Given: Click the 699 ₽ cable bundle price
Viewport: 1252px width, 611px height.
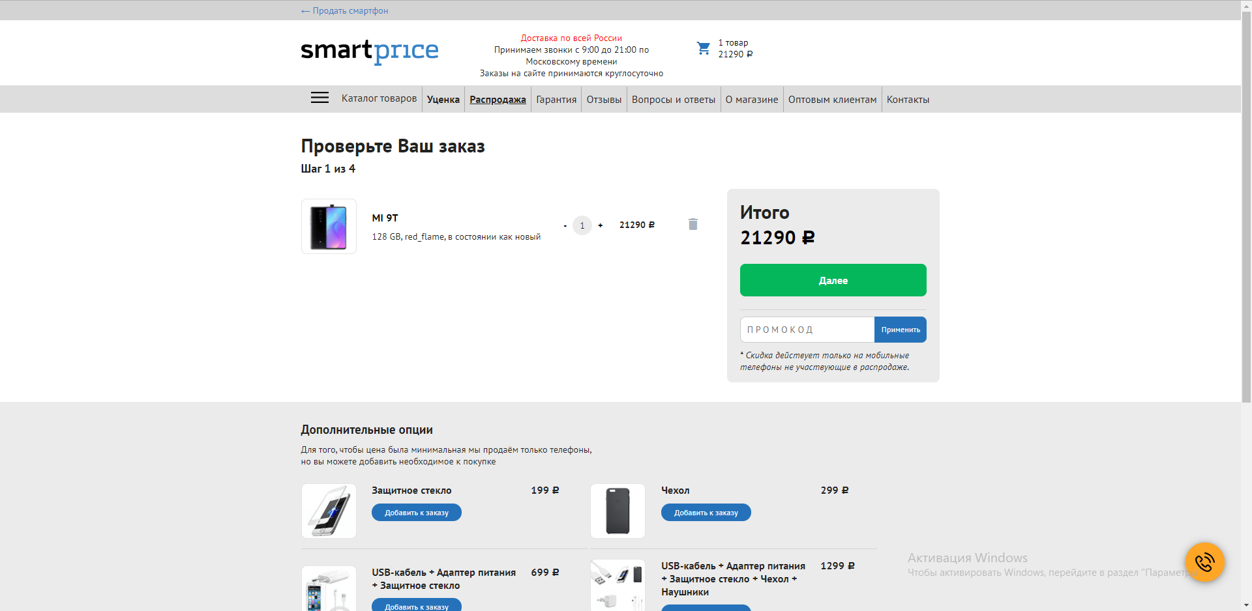Looking at the screenshot, I should tap(545, 572).
